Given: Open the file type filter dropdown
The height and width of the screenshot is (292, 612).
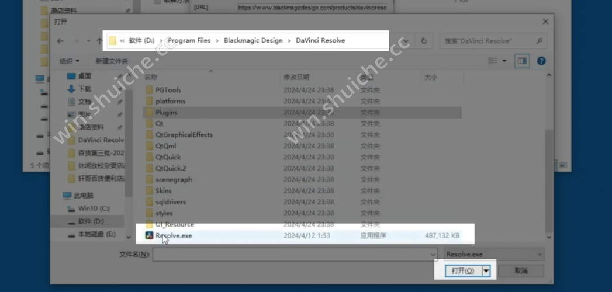Looking at the screenshot, I should coord(540,255).
